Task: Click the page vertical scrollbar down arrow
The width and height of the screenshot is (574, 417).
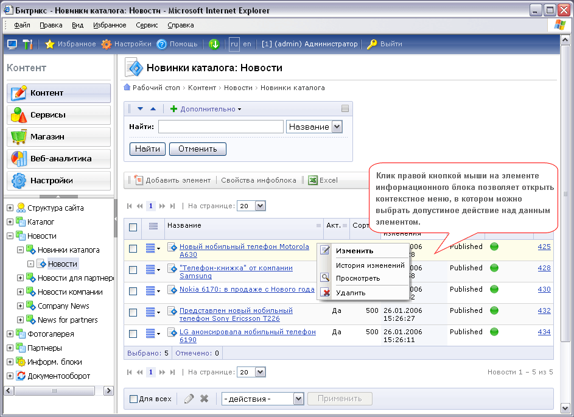Action: point(565,407)
